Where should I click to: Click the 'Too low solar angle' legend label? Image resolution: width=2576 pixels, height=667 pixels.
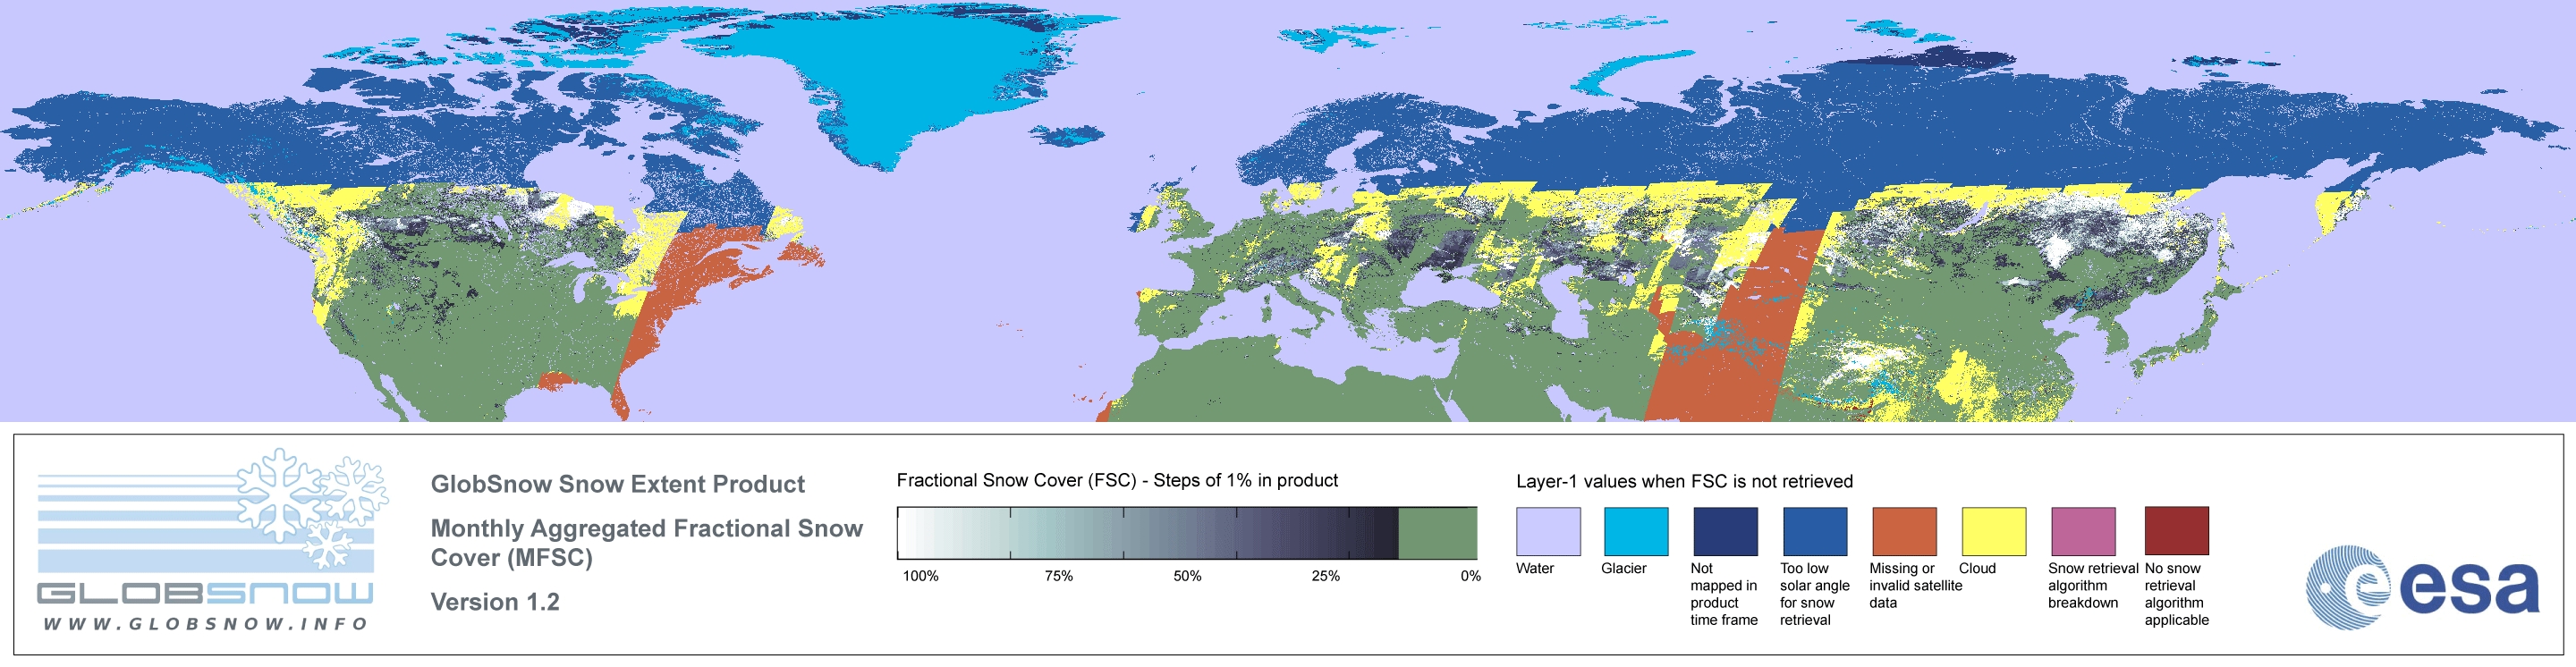tap(1814, 594)
